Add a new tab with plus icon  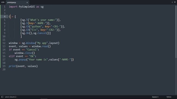tap(172, 2)
